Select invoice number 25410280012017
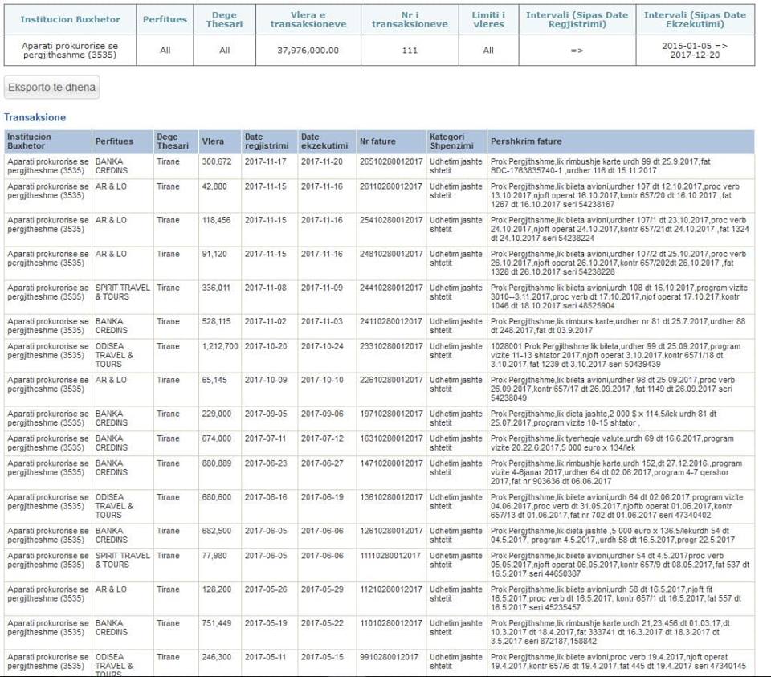The width and height of the screenshot is (771, 677). pyautogui.click(x=391, y=220)
